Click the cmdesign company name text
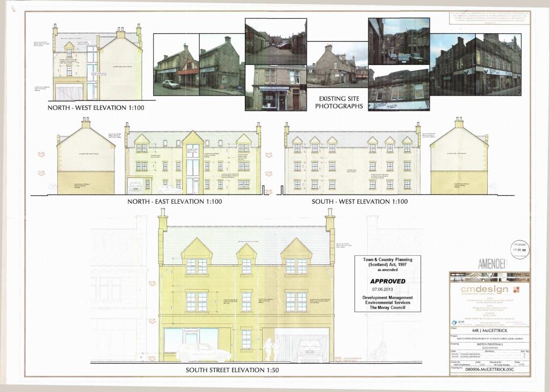 coord(484,290)
